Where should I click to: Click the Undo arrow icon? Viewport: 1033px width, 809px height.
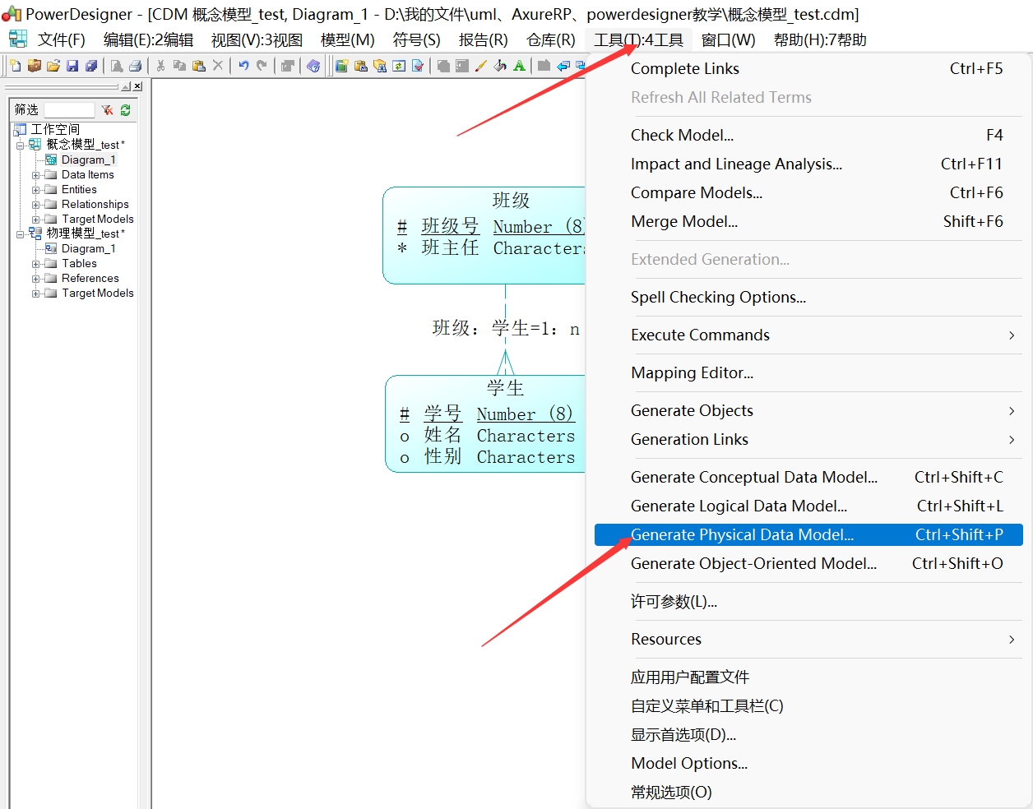243,66
